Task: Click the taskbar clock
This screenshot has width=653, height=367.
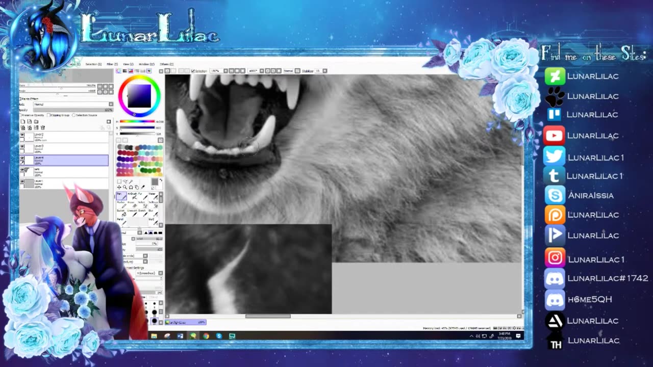Action: (504, 336)
